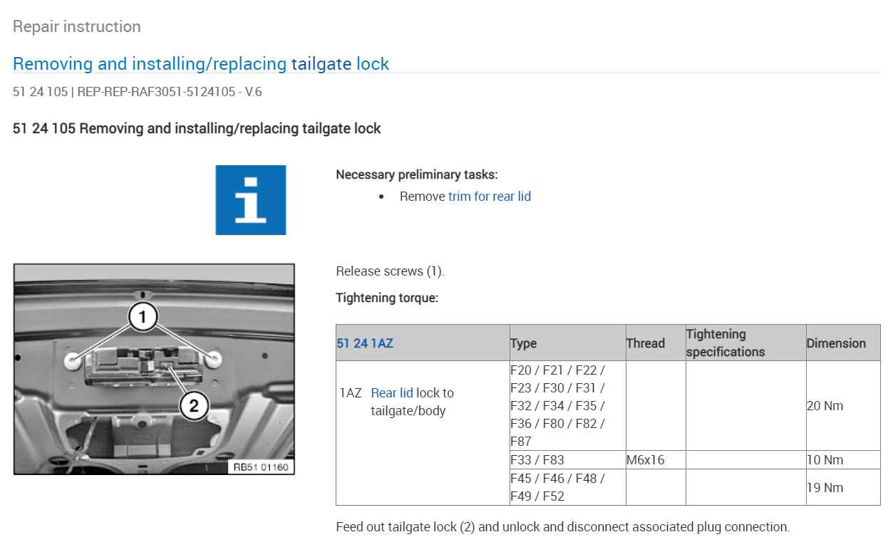The image size is (888, 542).
Task: Select the 'Type' column header
Action: pos(524,343)
